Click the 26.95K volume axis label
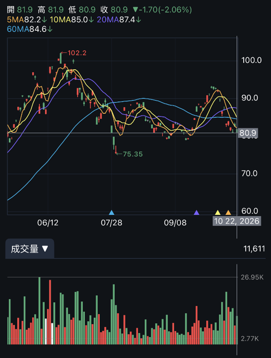This screenshot has width=271, height=358. [x=252, y=277]
